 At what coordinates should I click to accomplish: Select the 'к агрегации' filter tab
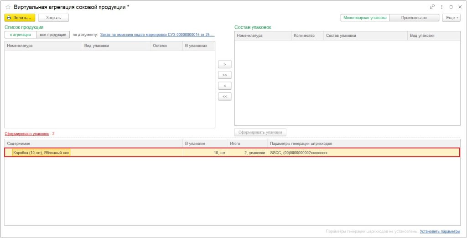tap(21, 35)
